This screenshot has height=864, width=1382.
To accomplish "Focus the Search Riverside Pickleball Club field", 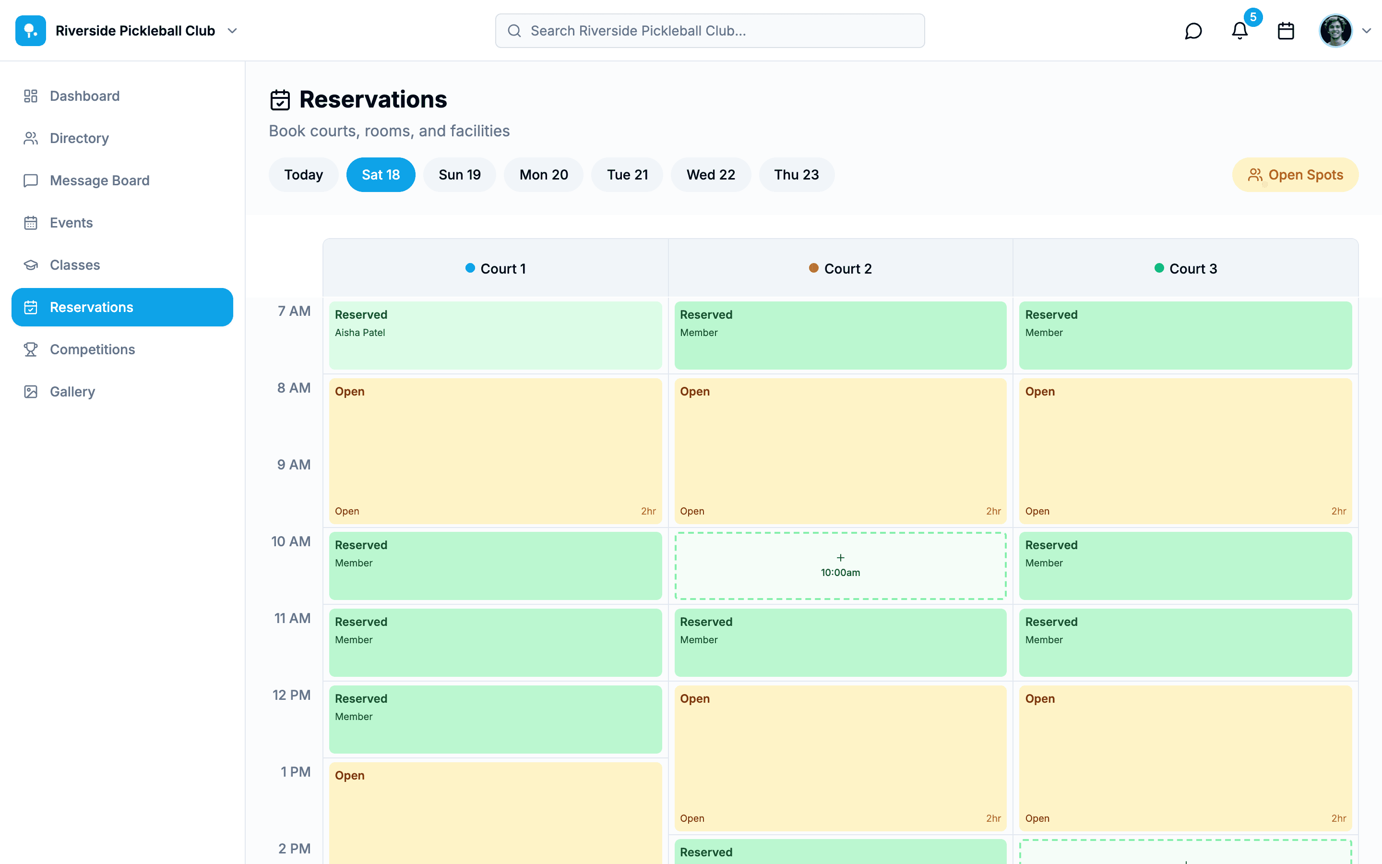I will [710, 31].
